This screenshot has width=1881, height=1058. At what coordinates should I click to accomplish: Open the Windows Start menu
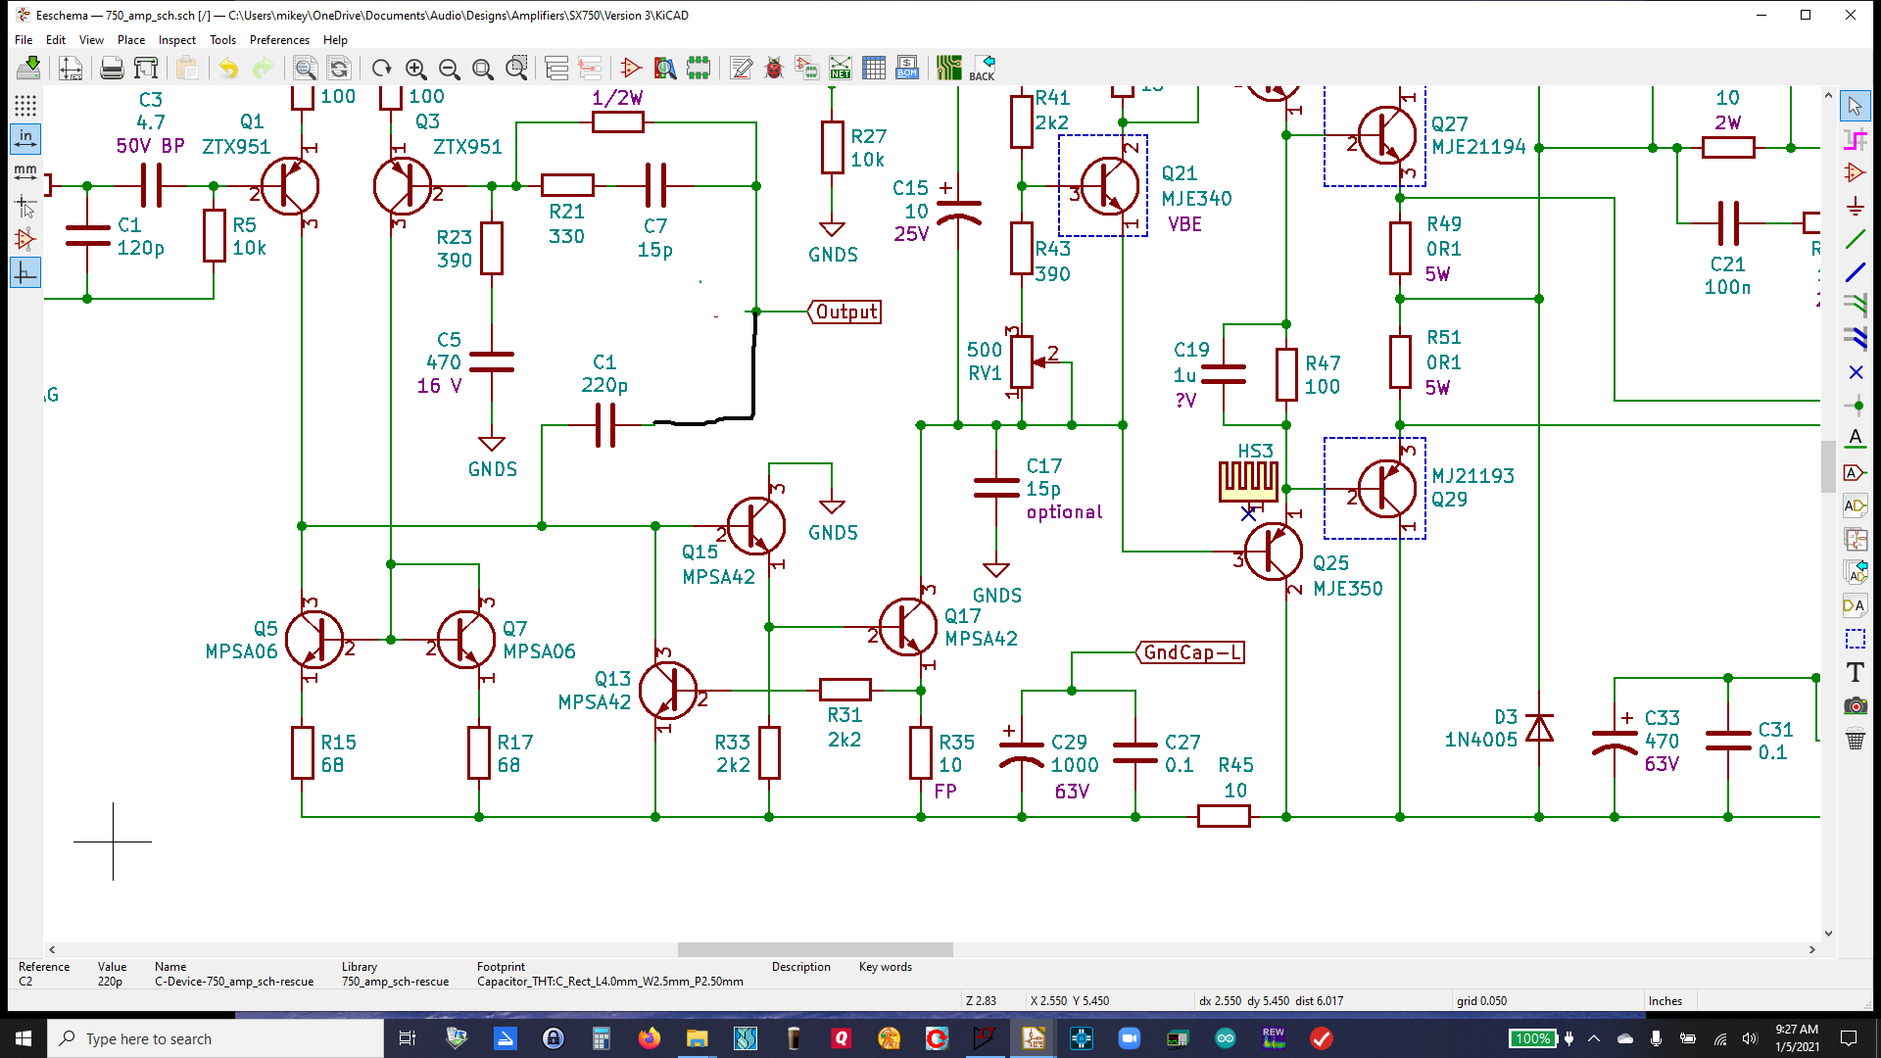[24, 1038]
